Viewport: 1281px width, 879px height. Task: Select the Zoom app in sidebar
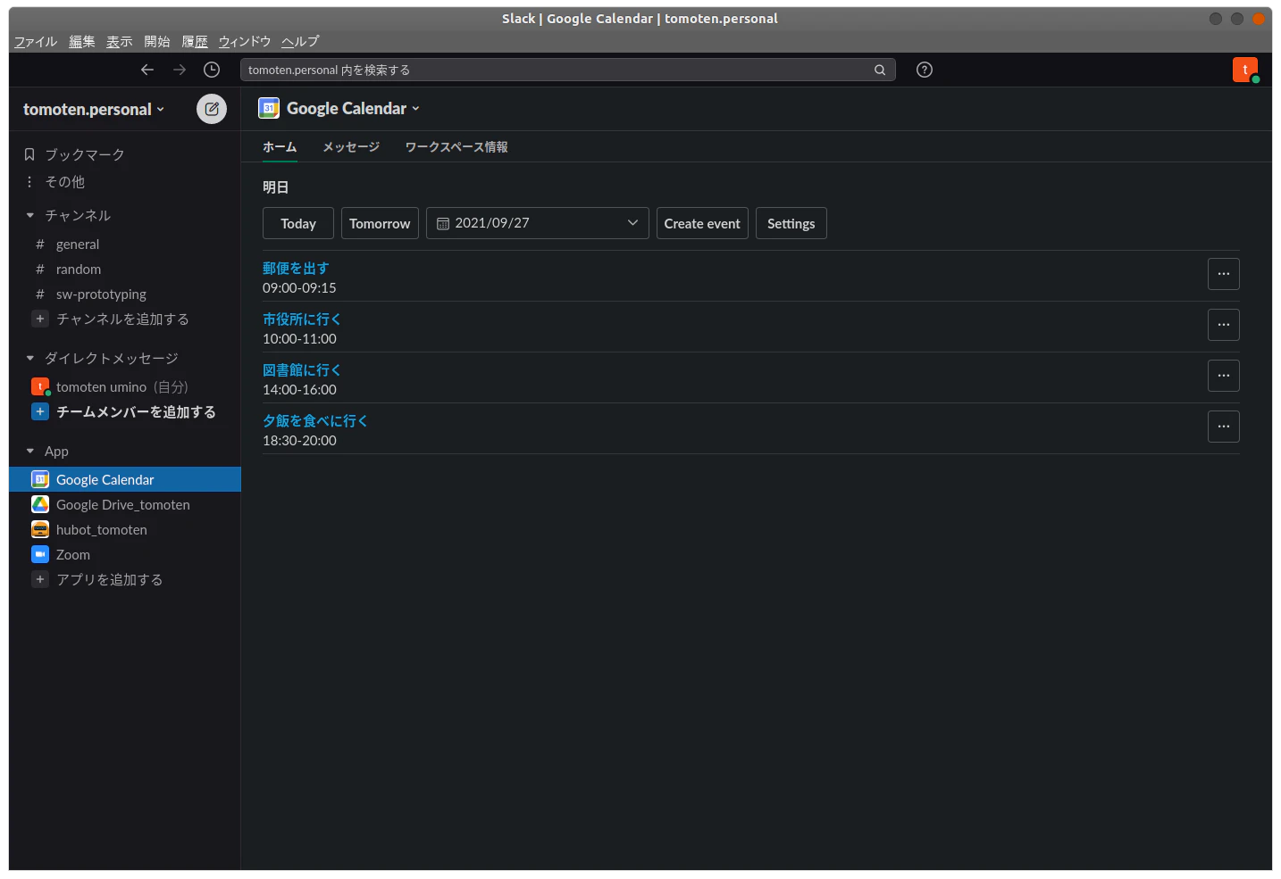[73, 554]
